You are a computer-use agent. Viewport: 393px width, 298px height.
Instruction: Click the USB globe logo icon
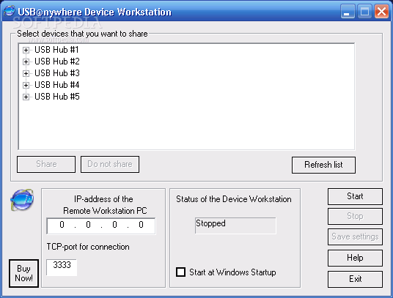tap(22, 200)
